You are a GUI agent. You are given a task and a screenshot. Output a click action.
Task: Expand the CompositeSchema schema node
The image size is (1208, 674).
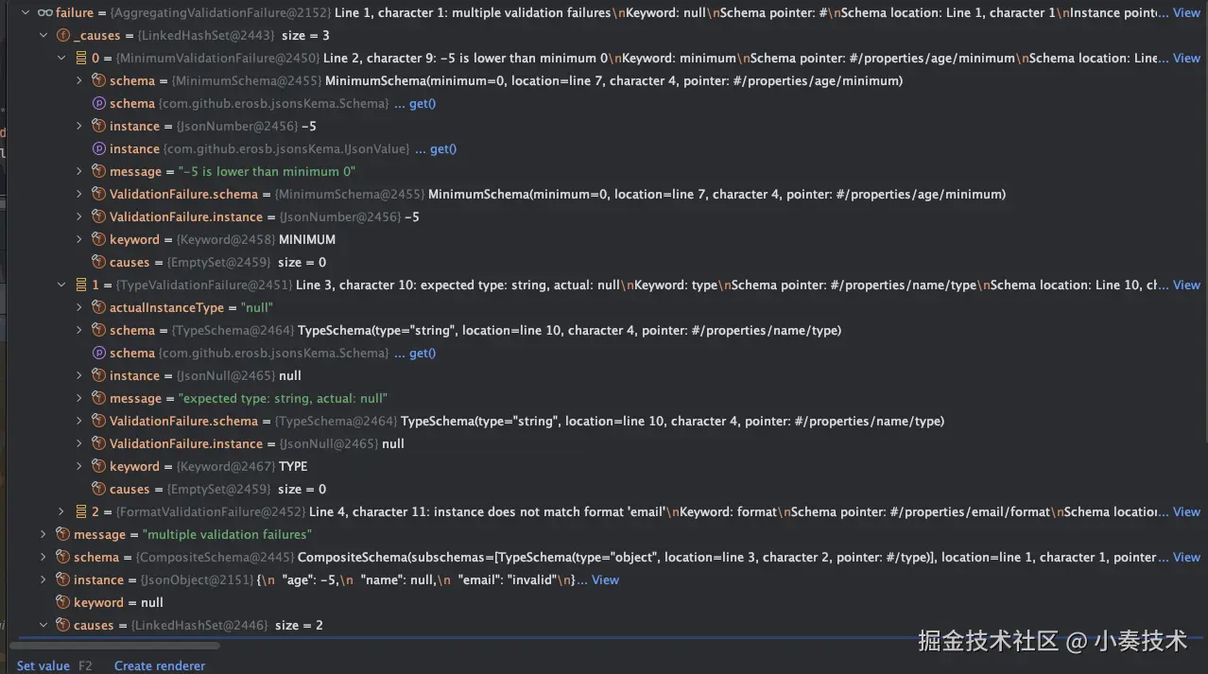point(43,557)
